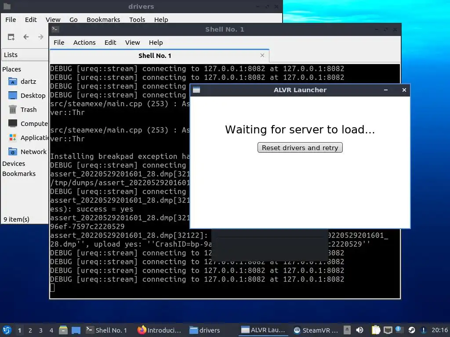
Task: Open File menu in Shell No. 1 terminal
Action: [59, 43]
